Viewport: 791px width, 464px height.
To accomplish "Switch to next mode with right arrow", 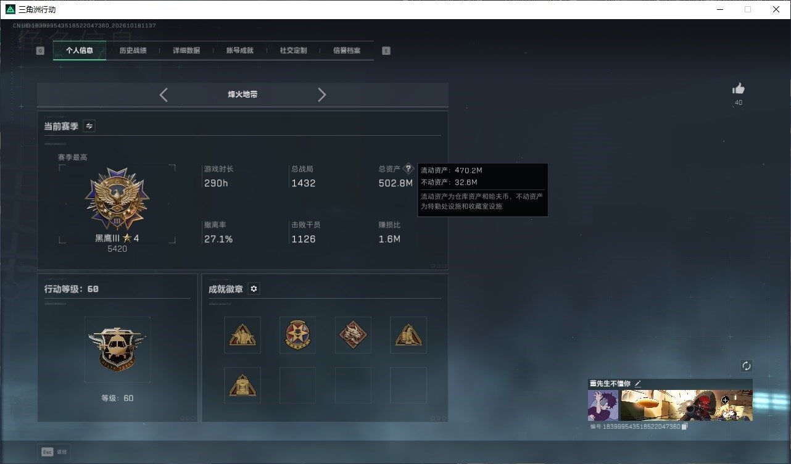I will tap(321, 94).
